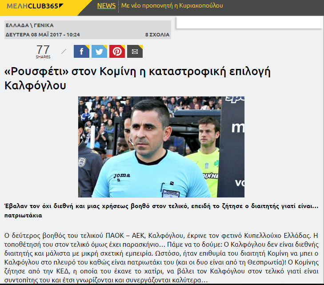Screen dimensions: 324x285
Task: Go to the ΕΛΛΑΔΑ breadcrumb category
Action: point(17,25)
